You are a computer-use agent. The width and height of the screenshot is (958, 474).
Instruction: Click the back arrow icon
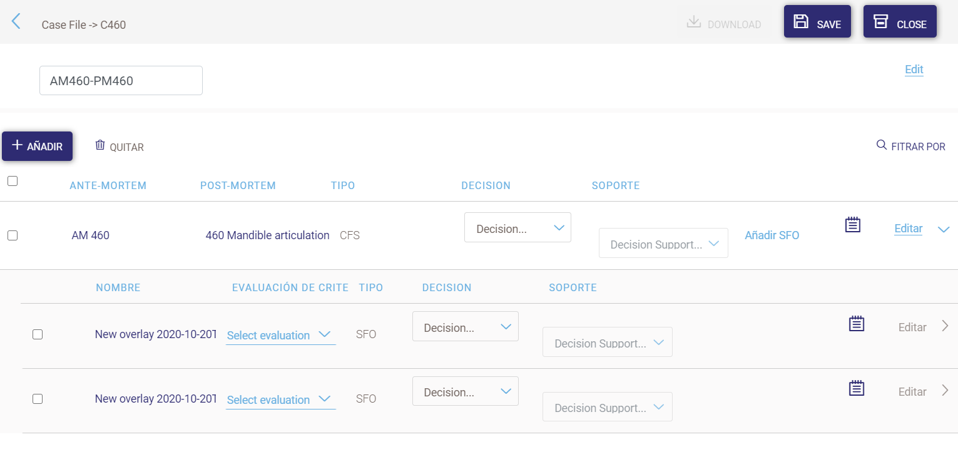coord(16,21)
